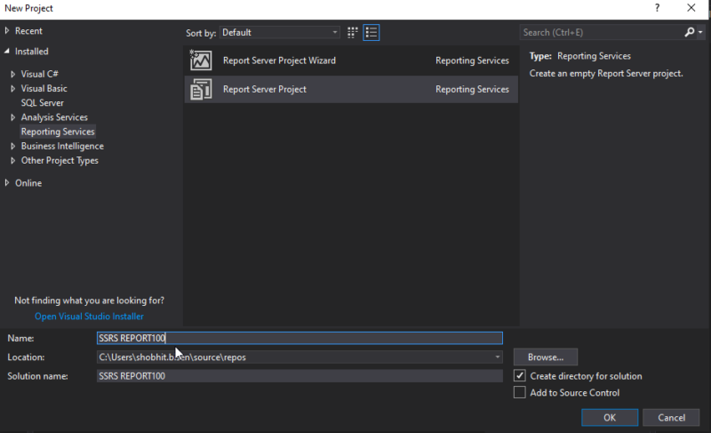Click the Browse... button
Screen dimensions: 711x433
tap(545, 357)
